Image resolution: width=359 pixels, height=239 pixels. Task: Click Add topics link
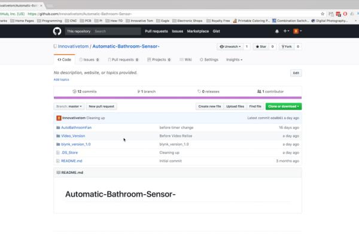click(x=61, y=79)
